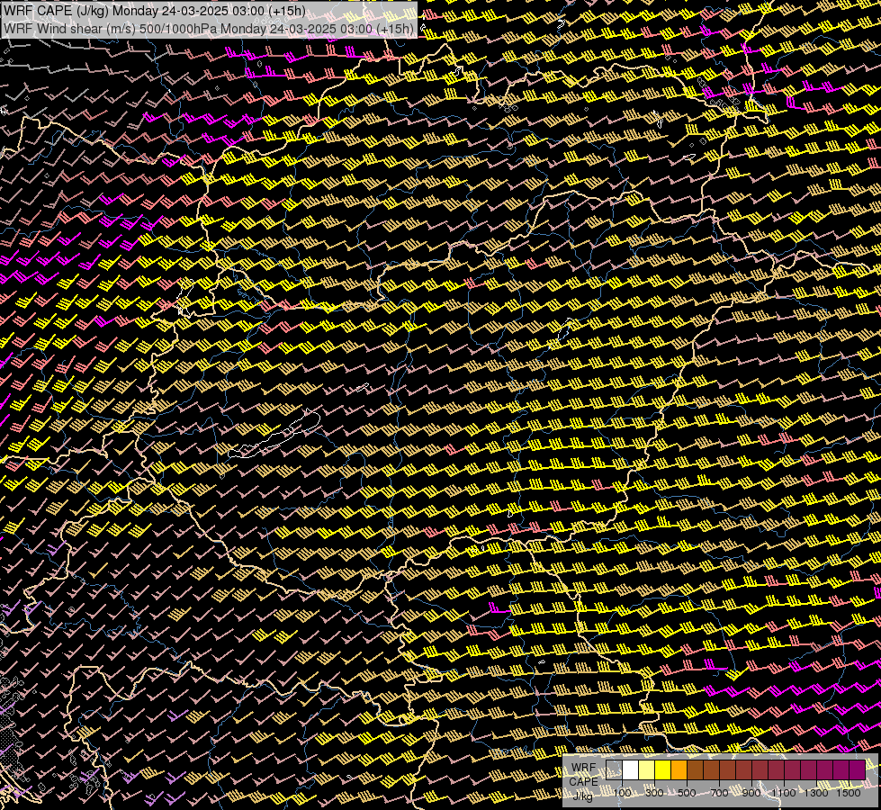Click the orange legend swatch
881x810 pixels.
pos(679,769)
